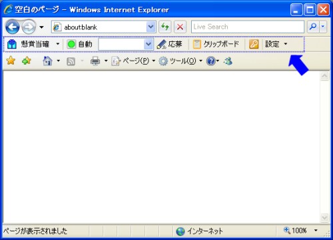This screenshot has height=240, width=333.
Task: Expand the Print dropdown arrow
Action: [106, 61]
